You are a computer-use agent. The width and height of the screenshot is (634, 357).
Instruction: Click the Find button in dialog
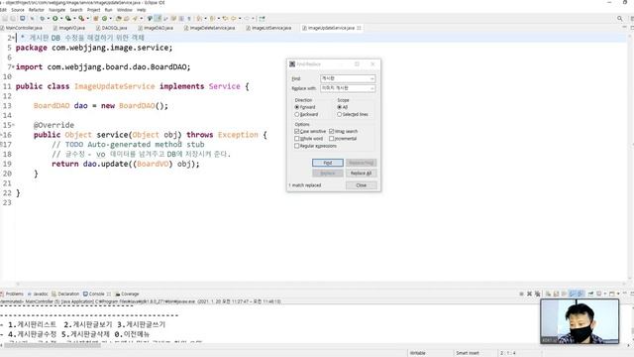(x=328, y=163)
